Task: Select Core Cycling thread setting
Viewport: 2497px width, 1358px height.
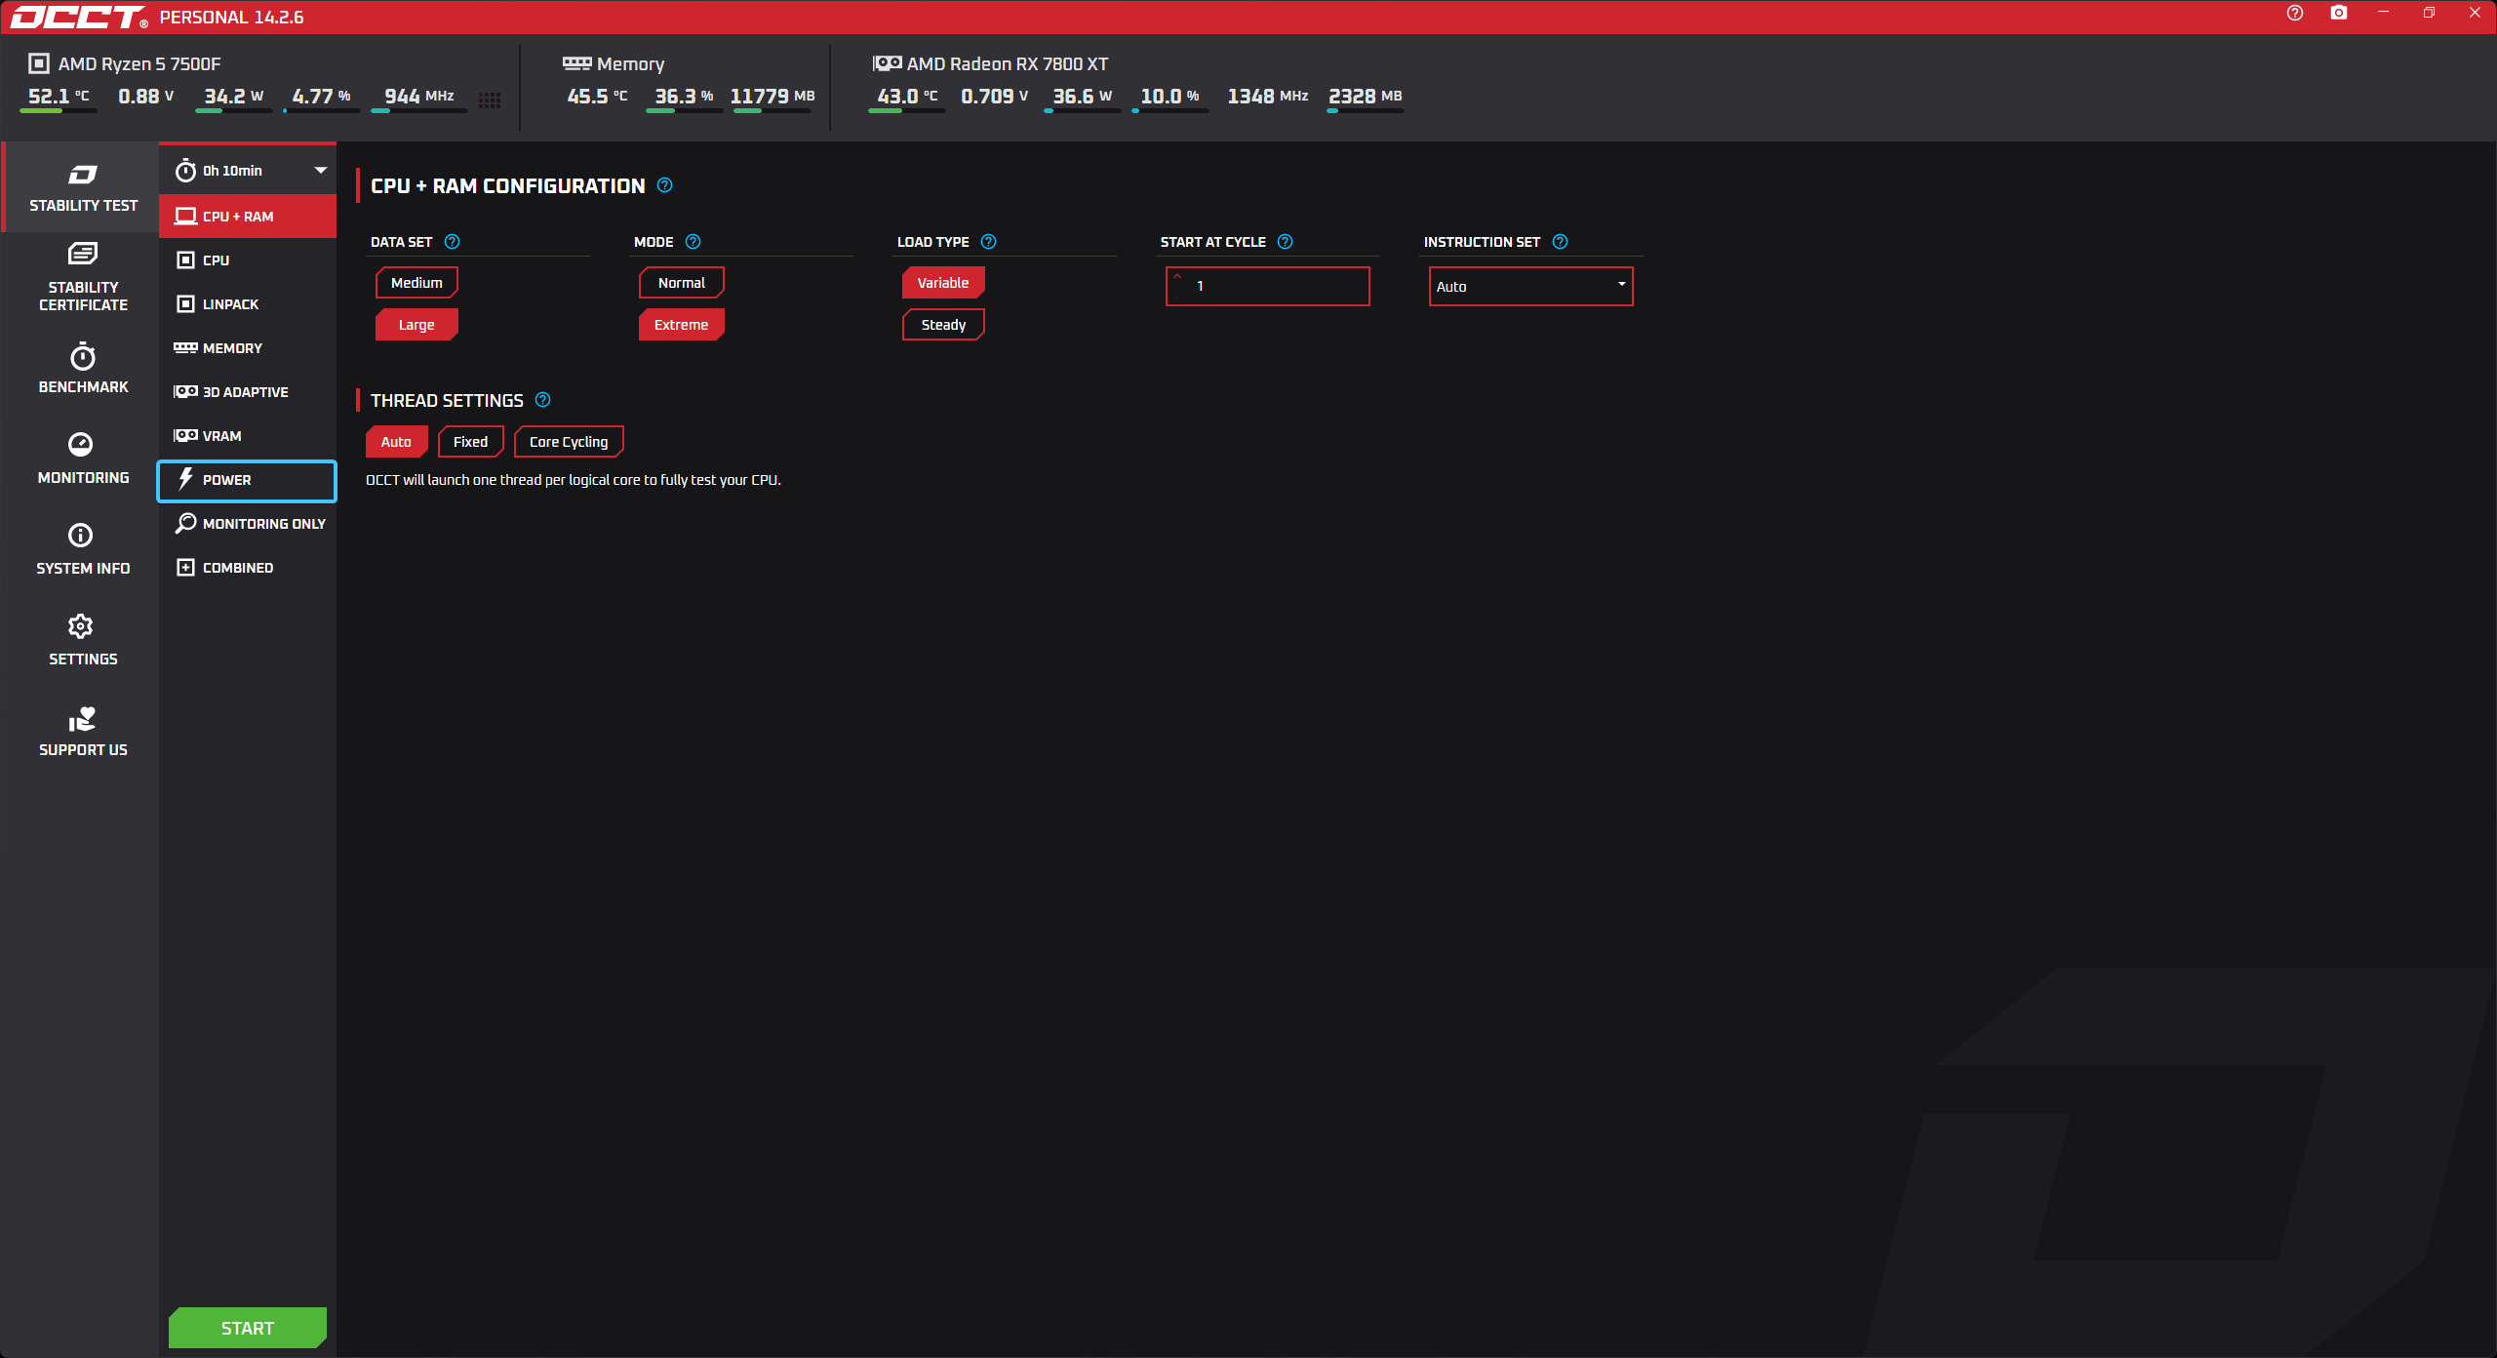Action: point(569,442)
